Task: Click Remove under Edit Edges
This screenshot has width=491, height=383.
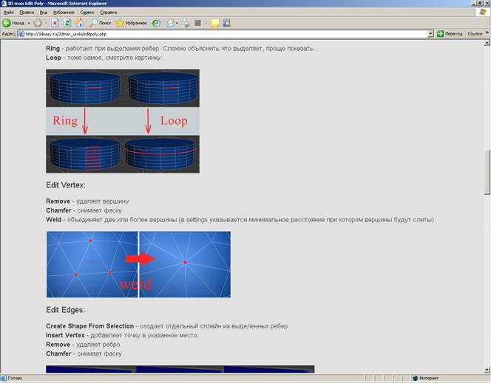Action: point(58,345)
